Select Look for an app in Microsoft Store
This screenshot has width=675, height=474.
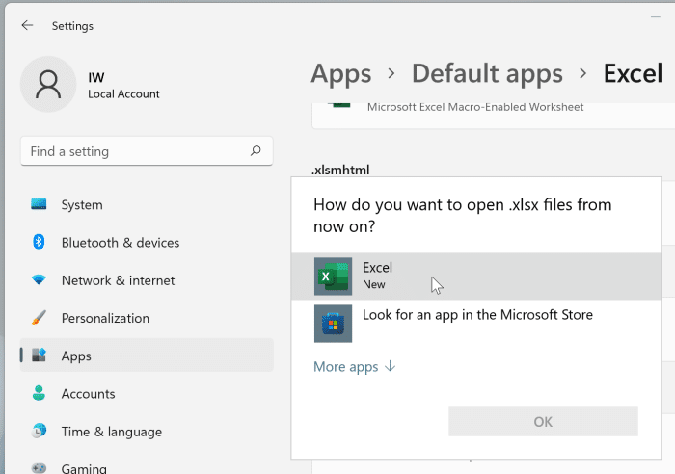[475, 324]
